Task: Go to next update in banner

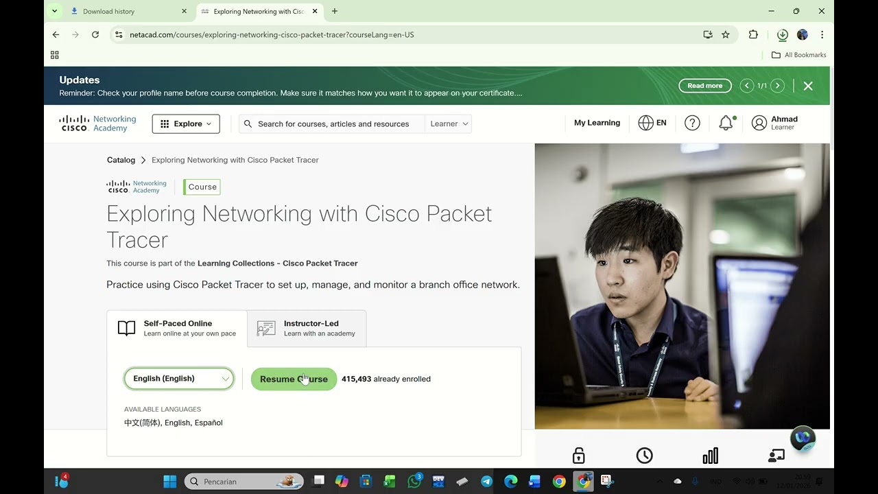Action: tap(777, 86)
